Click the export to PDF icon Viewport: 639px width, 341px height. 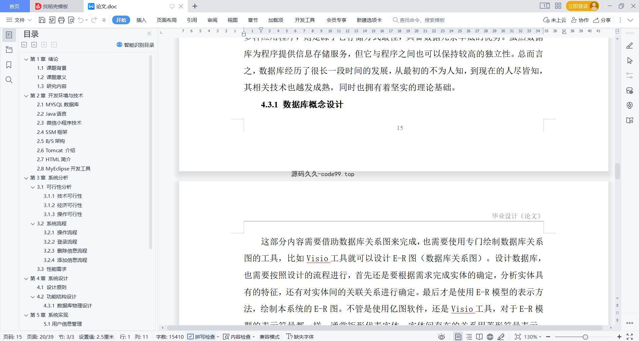tap(52, 20)
